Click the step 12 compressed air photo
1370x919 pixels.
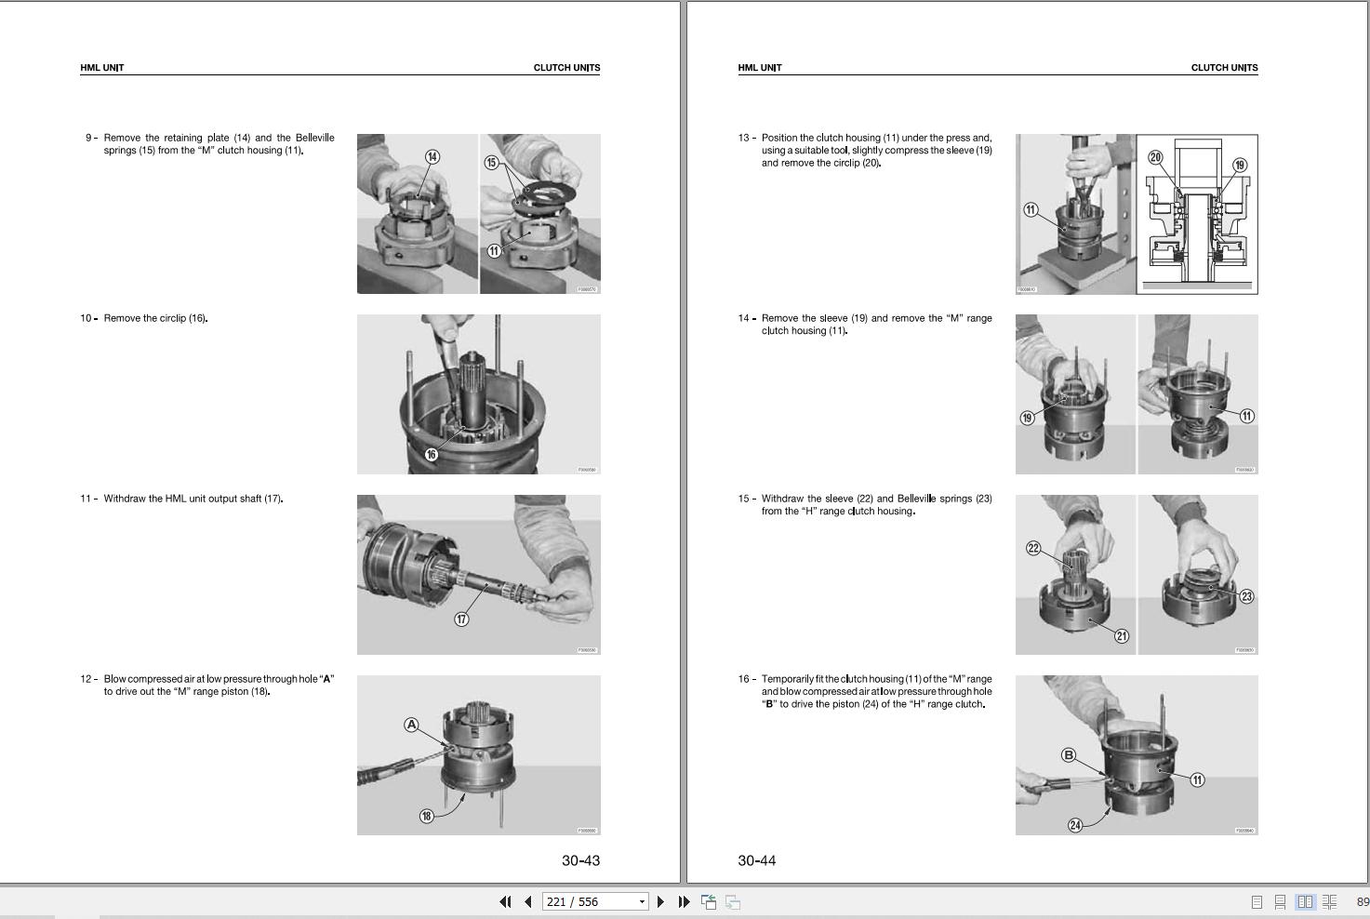[479, 755]
